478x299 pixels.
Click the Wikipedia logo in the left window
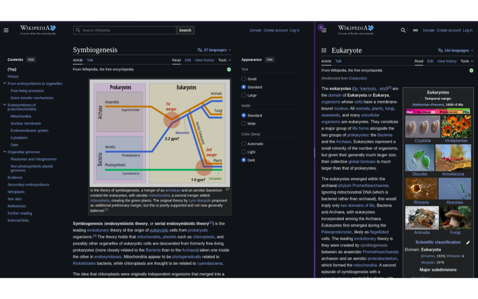38,30
